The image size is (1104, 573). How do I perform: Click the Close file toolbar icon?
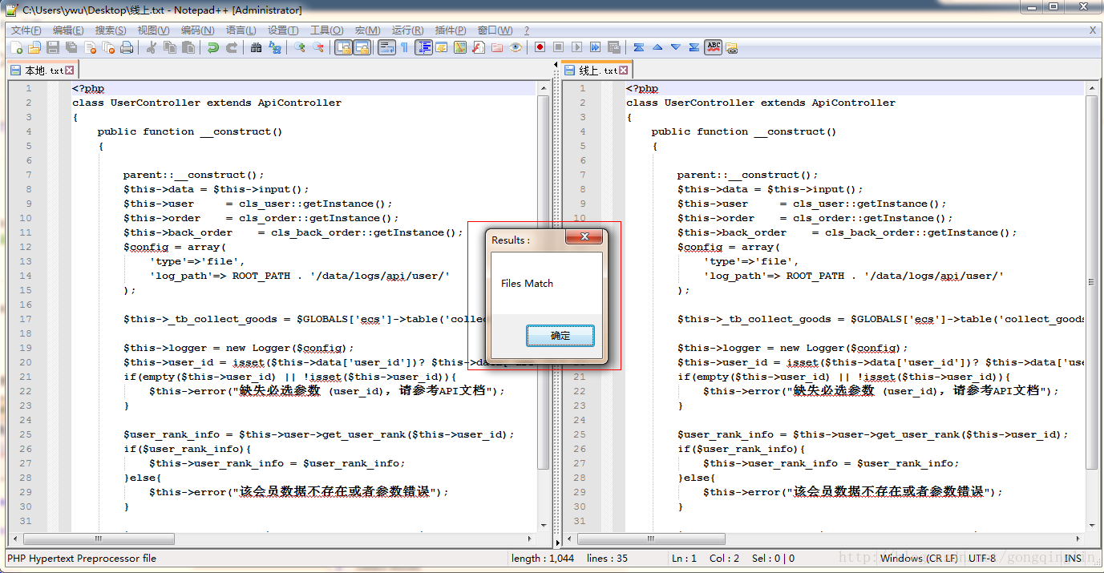tap(90, 47)
